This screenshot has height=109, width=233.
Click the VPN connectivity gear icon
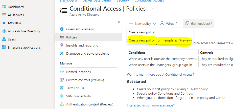click(62, 96)
